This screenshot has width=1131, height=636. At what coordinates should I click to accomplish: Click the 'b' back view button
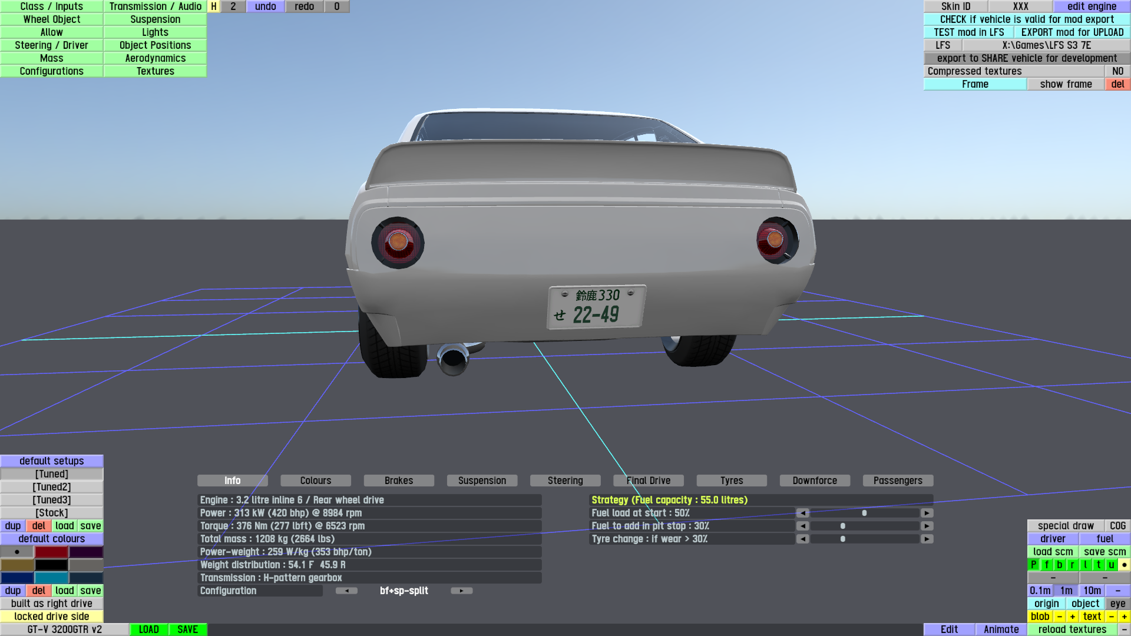click(1059, 565)
